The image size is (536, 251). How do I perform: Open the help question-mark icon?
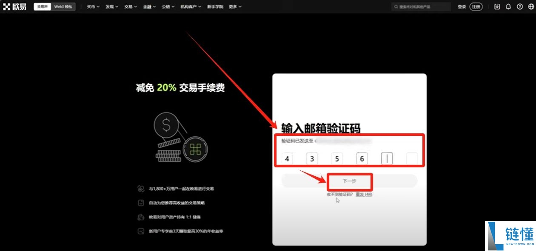pos(520,7)
